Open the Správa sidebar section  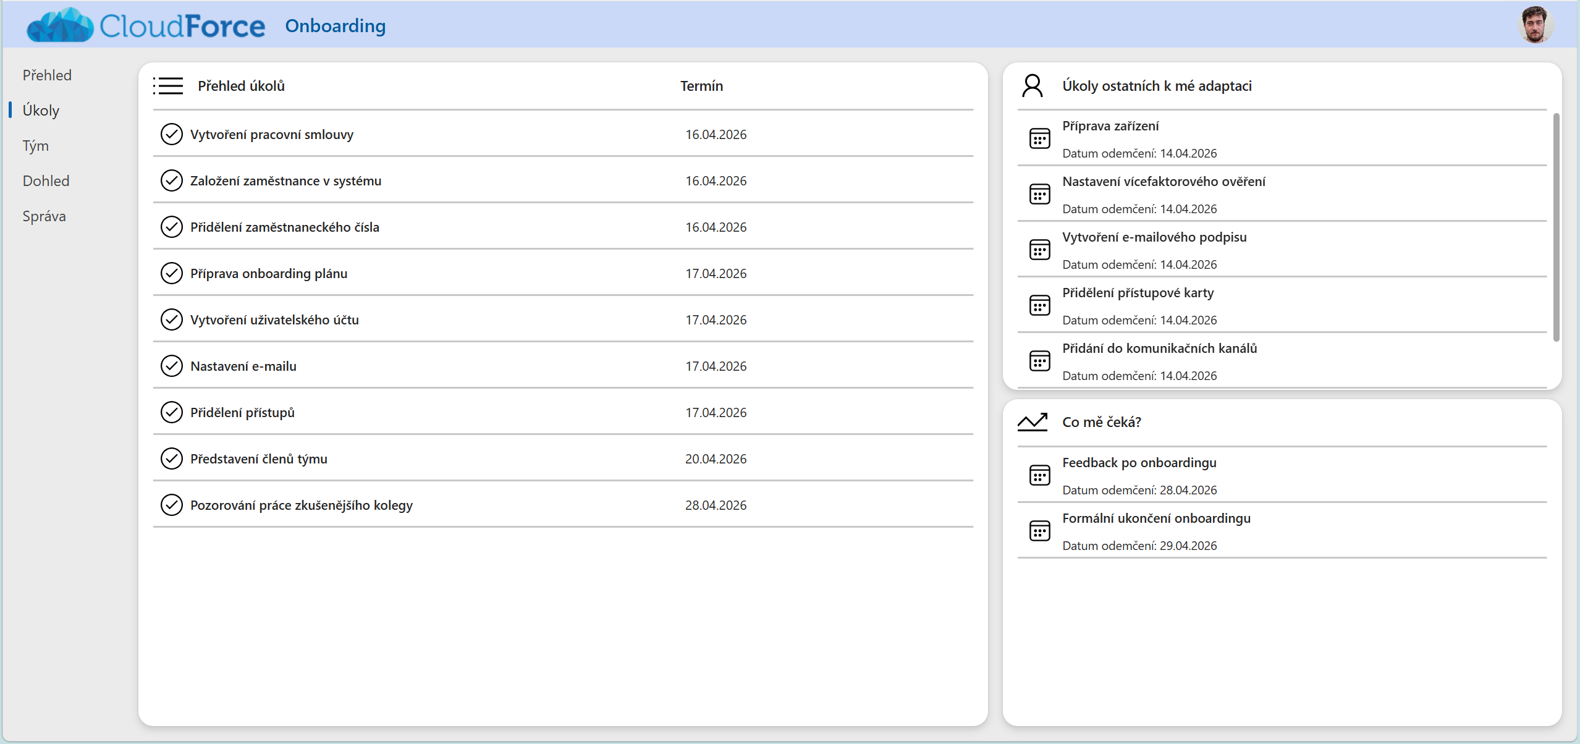[x=44, y=216]
